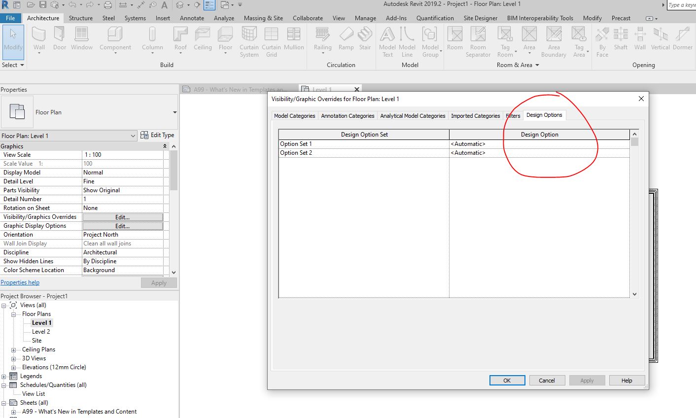Viewport: 696px width, 418px height.
Task: Open the View Scale value dropdown
Action: [123, 154]
